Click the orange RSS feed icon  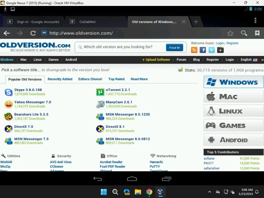[194, 50]
